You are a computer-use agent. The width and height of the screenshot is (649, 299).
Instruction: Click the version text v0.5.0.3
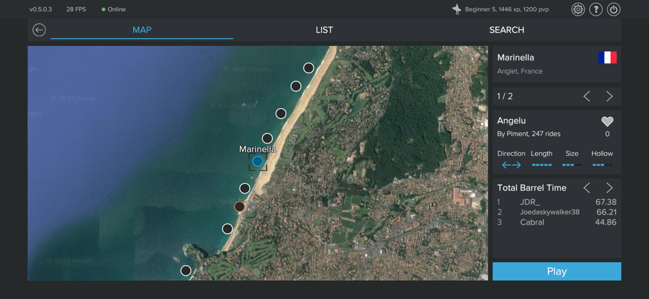pyautogui.click(x=40, y=9)
